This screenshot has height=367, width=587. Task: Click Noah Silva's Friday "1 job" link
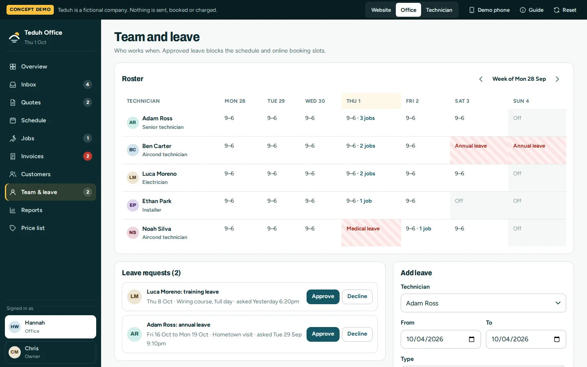point(425,229)
